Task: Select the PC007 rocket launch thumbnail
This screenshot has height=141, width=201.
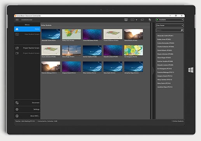Action: [x=72, y=50]
